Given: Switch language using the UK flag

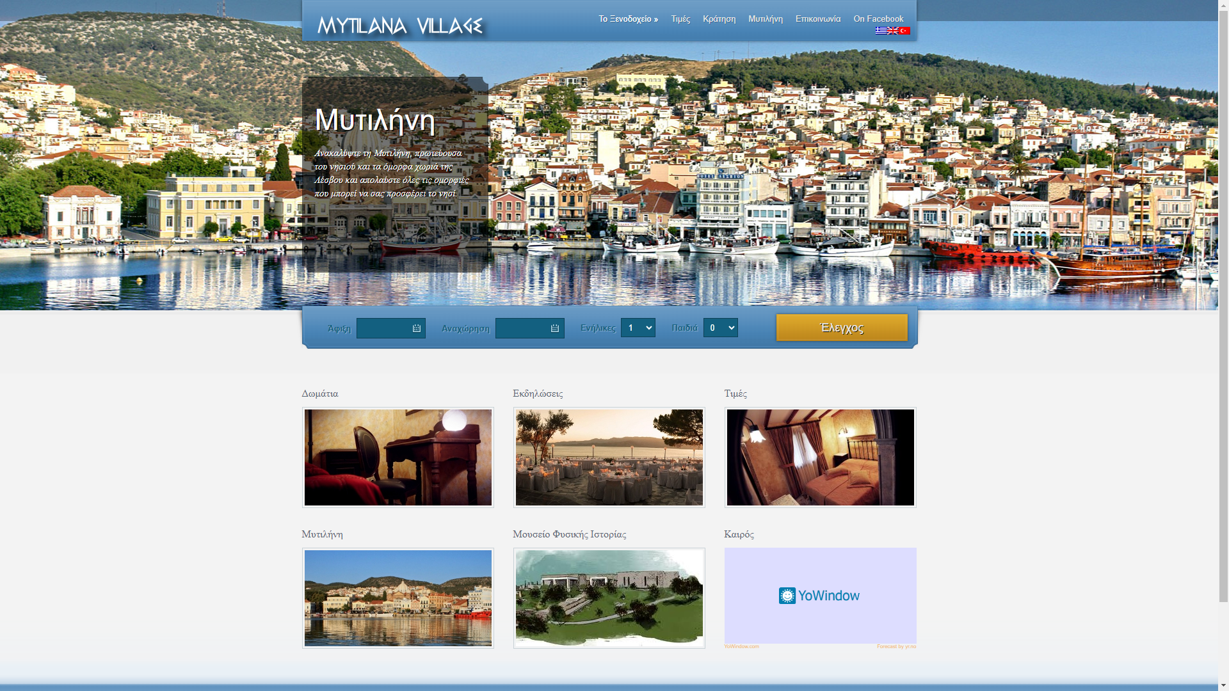Looking at the screenshot, I should 892,31.
